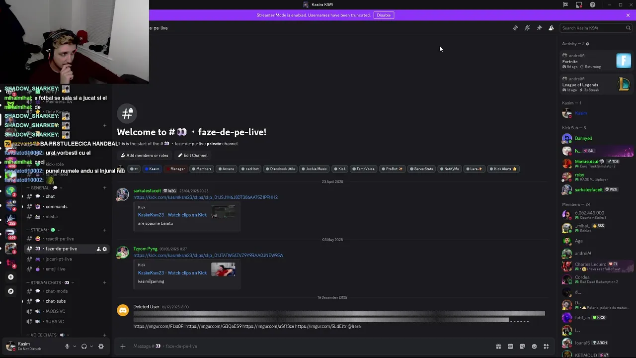Add members or roles to channel
The height and width of the screenshot is (358, 636).
click(x=144, y=155)
